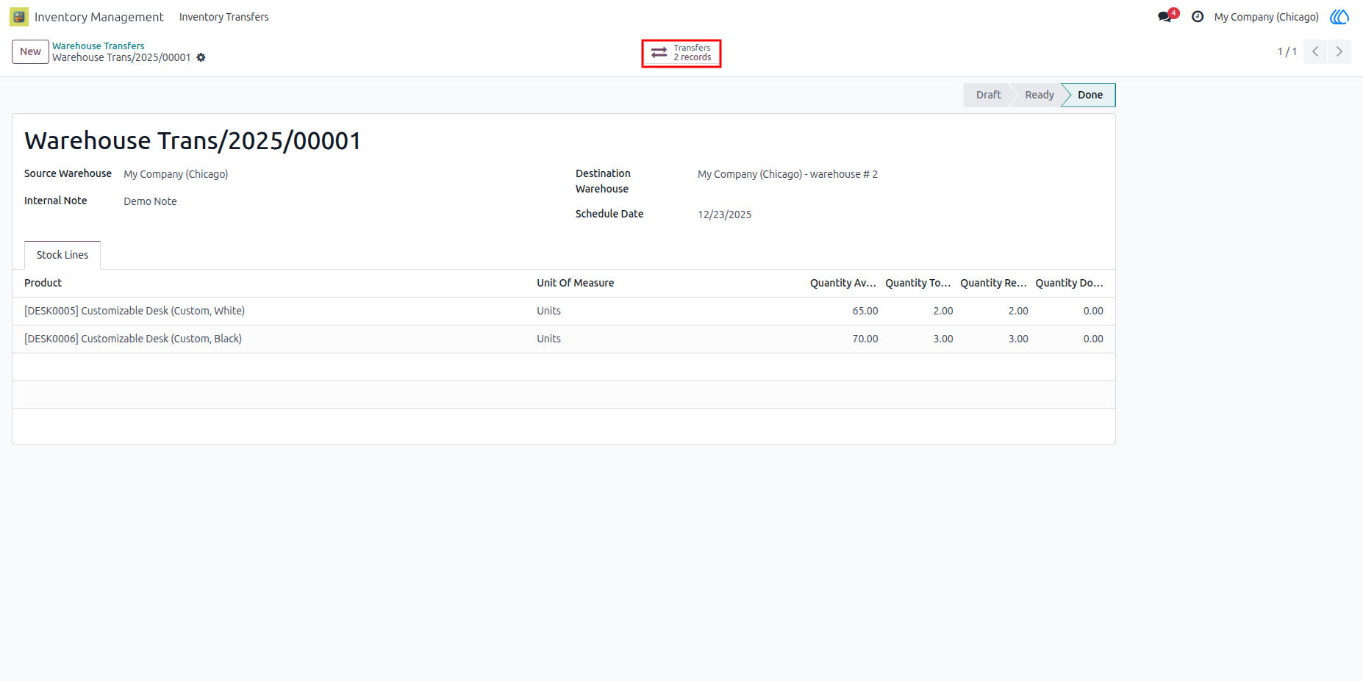Select the Ready status stage
Screen dimensions: 1363x681
pyautogui.click(x=1040, y=95)
